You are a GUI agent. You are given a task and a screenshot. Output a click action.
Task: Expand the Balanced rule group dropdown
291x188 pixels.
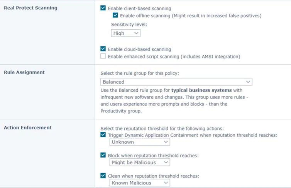tap(176, 82)
